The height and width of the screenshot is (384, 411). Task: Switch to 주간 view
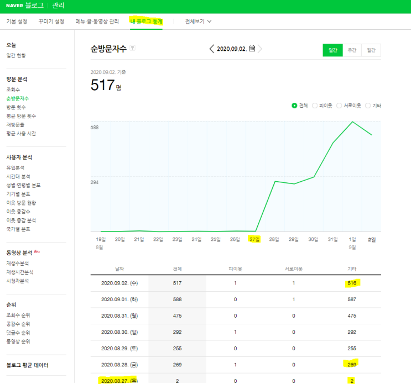point(352,50)
